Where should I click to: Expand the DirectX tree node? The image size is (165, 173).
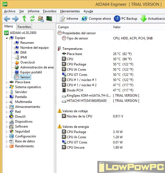coord(7,117)
